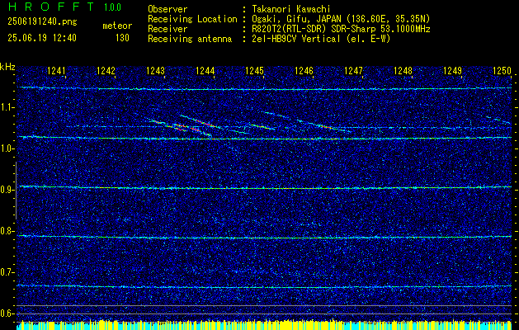
Task: Click the 1250 time marker
Action: (502, 70)
